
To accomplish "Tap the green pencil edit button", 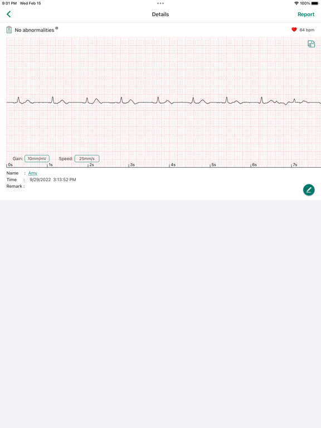I will 309,189.
